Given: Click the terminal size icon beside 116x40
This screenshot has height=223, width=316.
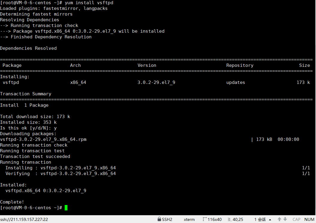Looking at the screenshot, I should [x=205, y=219].
